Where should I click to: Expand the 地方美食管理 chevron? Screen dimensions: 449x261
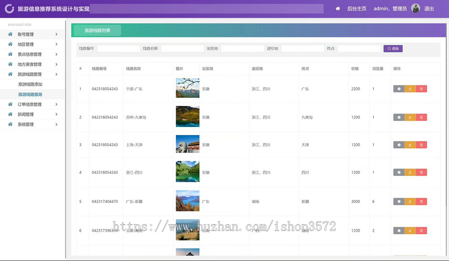tap(56, 64)
